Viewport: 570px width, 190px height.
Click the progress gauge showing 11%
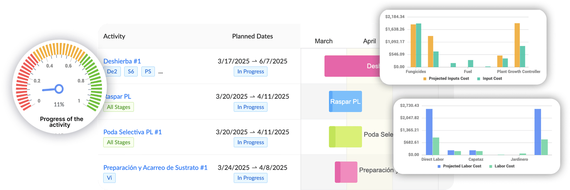tap(59, 89)
